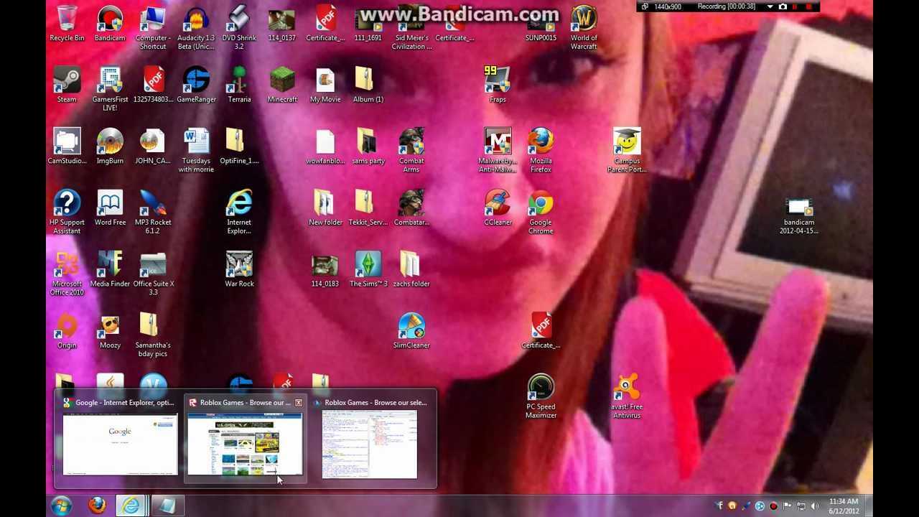
Task: Open the Tekkit_Serv... folder
Action: (x=368, y=208)
